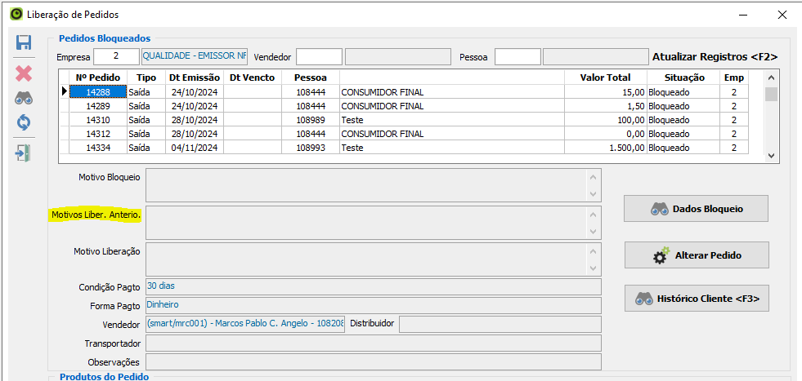Click the red X delete icon

(24, 73)
